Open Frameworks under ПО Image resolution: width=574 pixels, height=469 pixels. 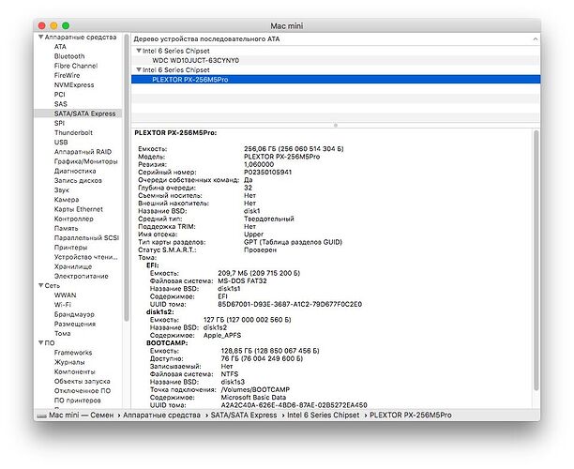point(73,352)
